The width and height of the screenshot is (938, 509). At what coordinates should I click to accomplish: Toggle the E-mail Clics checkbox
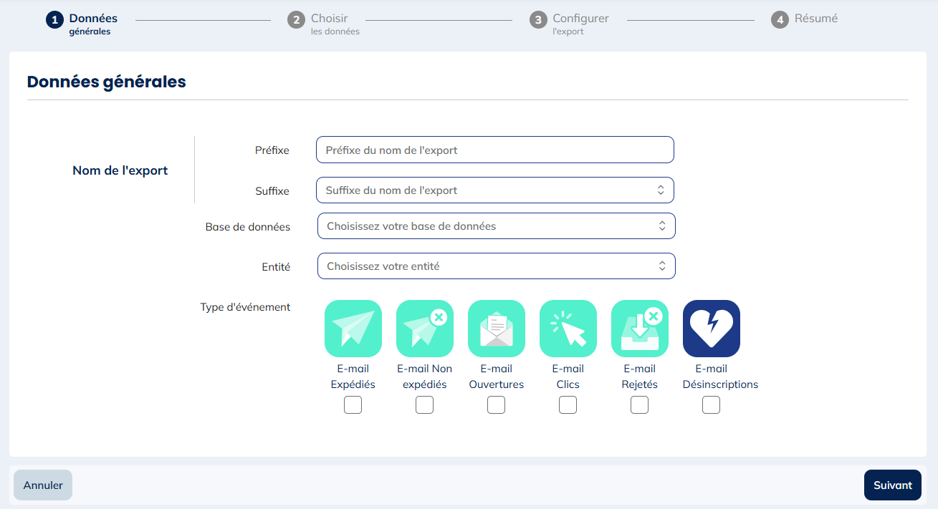(568, 405)
